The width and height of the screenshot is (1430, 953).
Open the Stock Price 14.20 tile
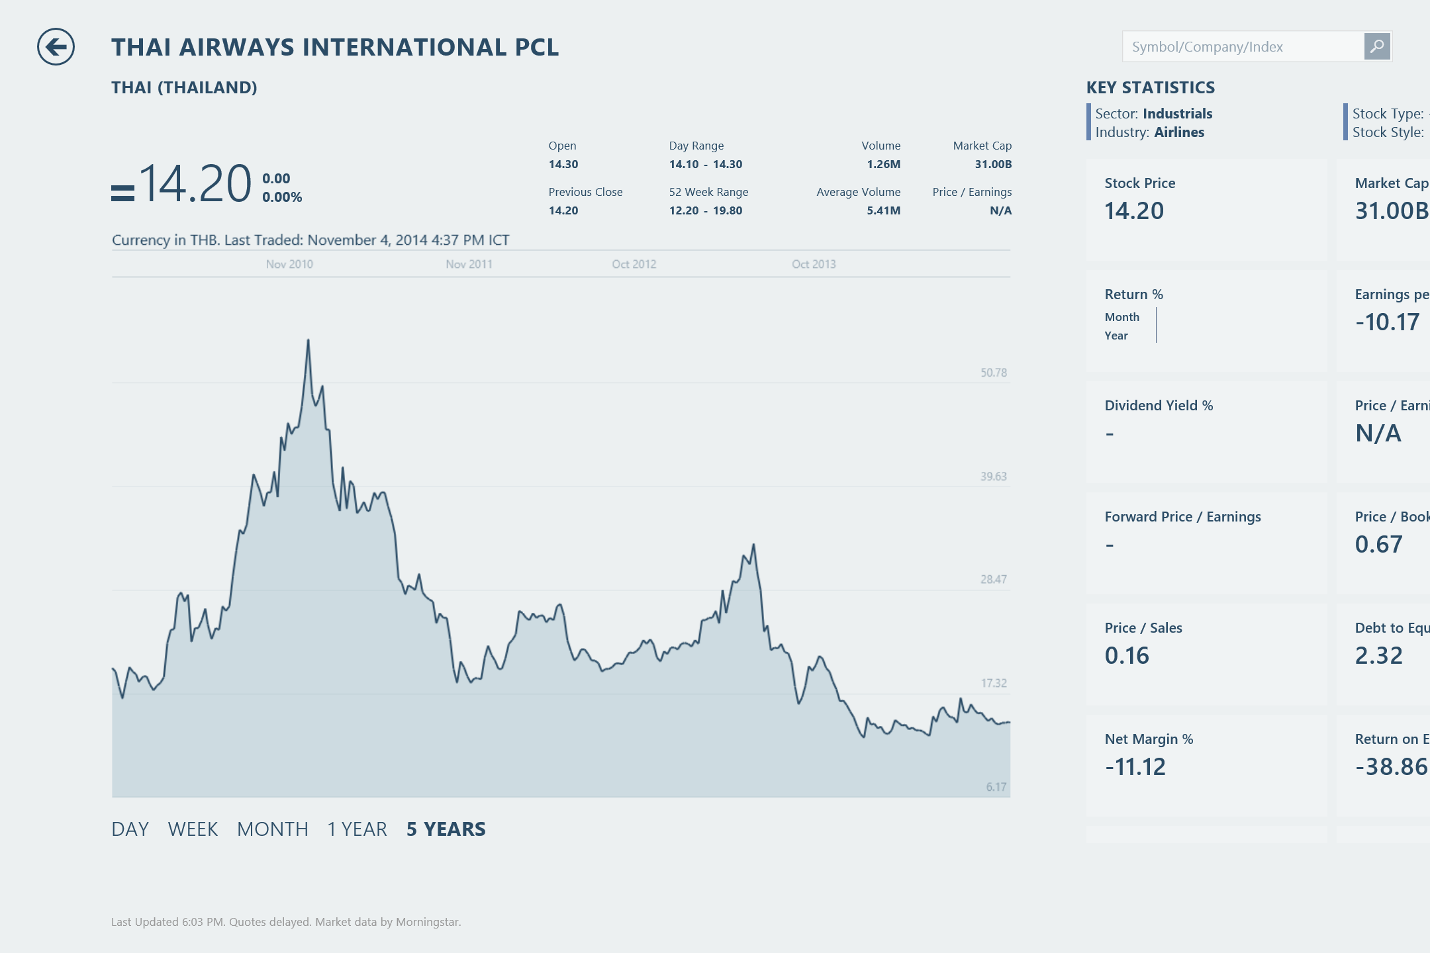click(1206, 210)
